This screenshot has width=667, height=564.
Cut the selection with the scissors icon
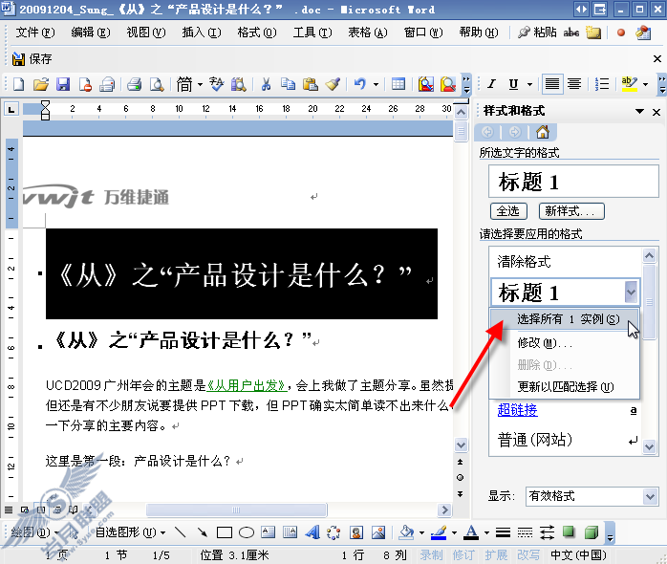click(266, 84)
